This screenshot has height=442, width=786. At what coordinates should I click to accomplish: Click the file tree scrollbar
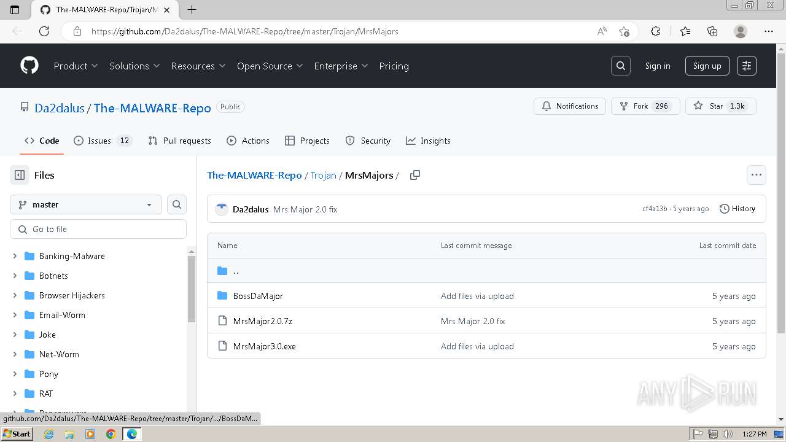192,289
